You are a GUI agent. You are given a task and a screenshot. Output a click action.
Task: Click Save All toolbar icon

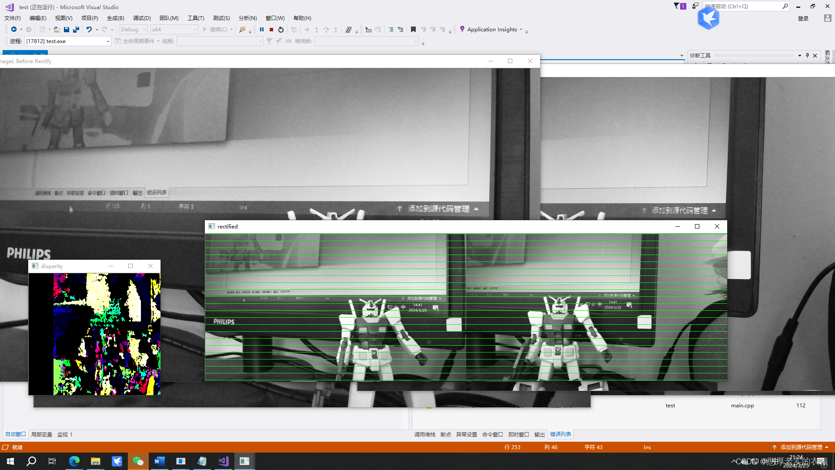coord(76,30)
